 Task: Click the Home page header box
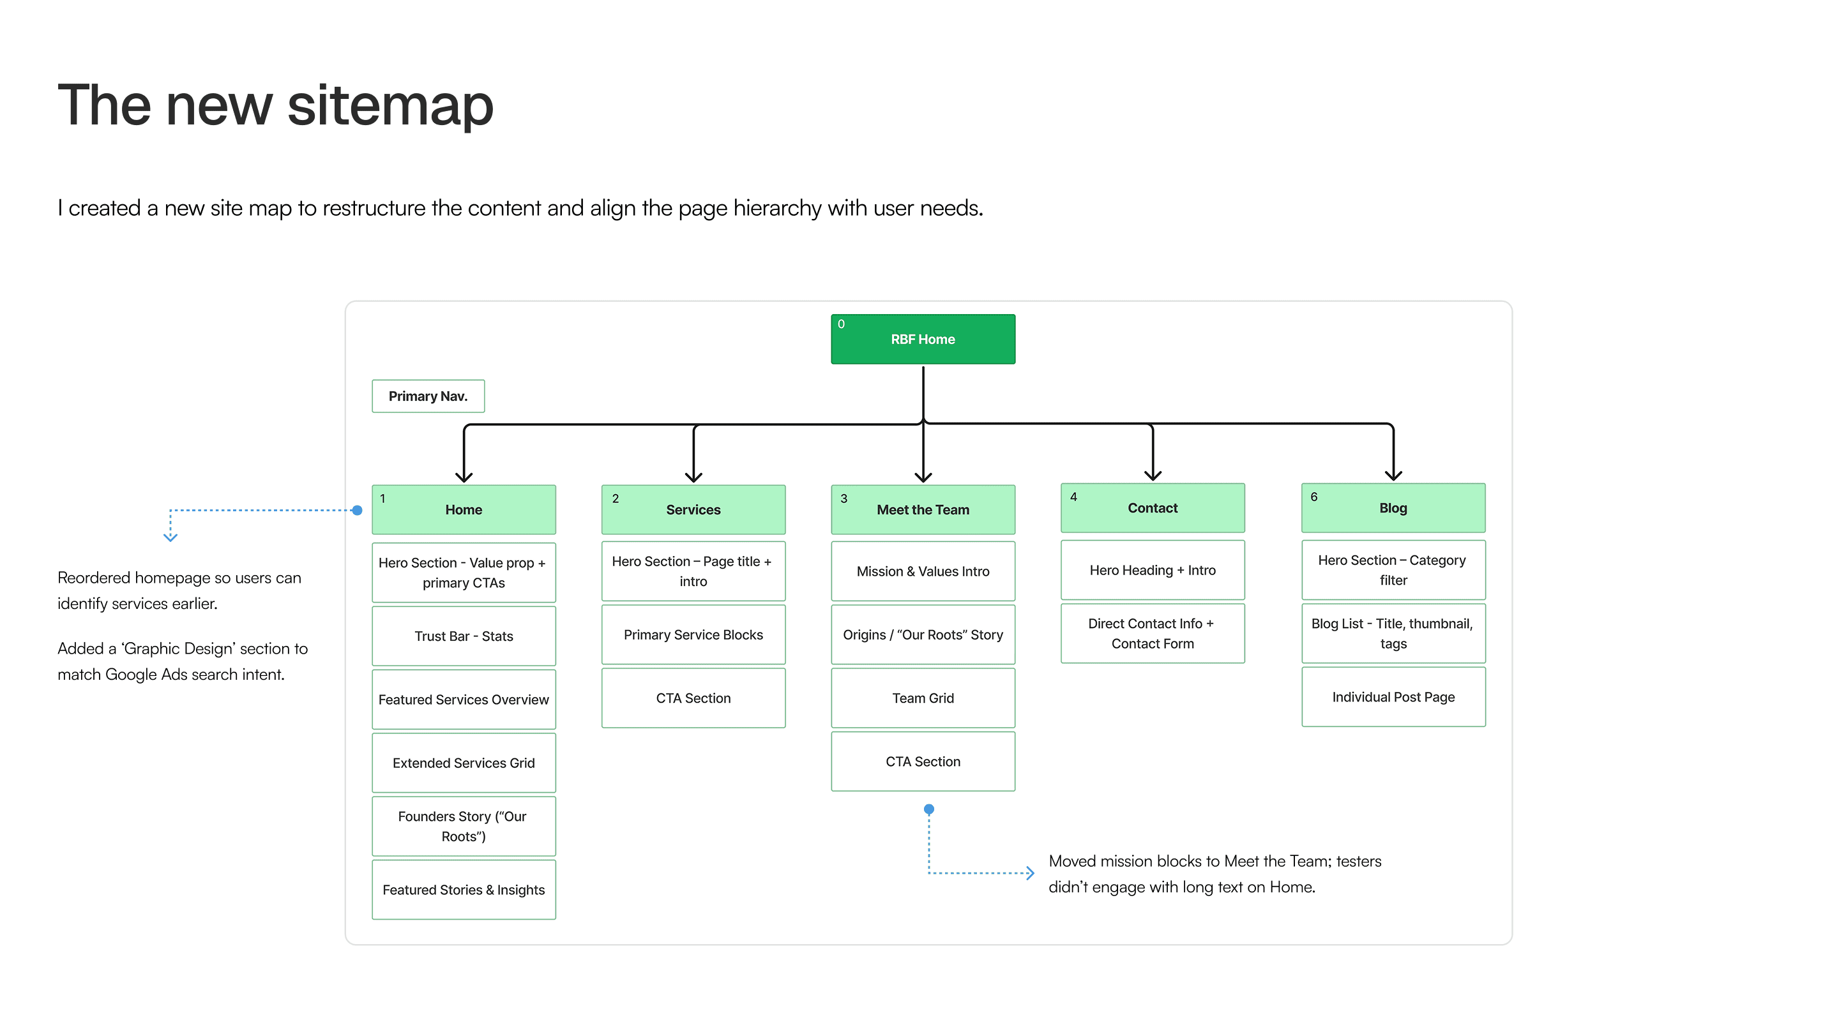464,509
